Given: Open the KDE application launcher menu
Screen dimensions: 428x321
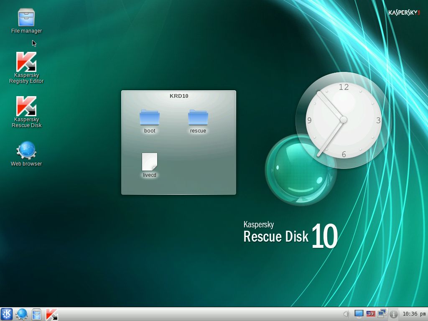Looking at the screenshot, I should coord(7,314).
